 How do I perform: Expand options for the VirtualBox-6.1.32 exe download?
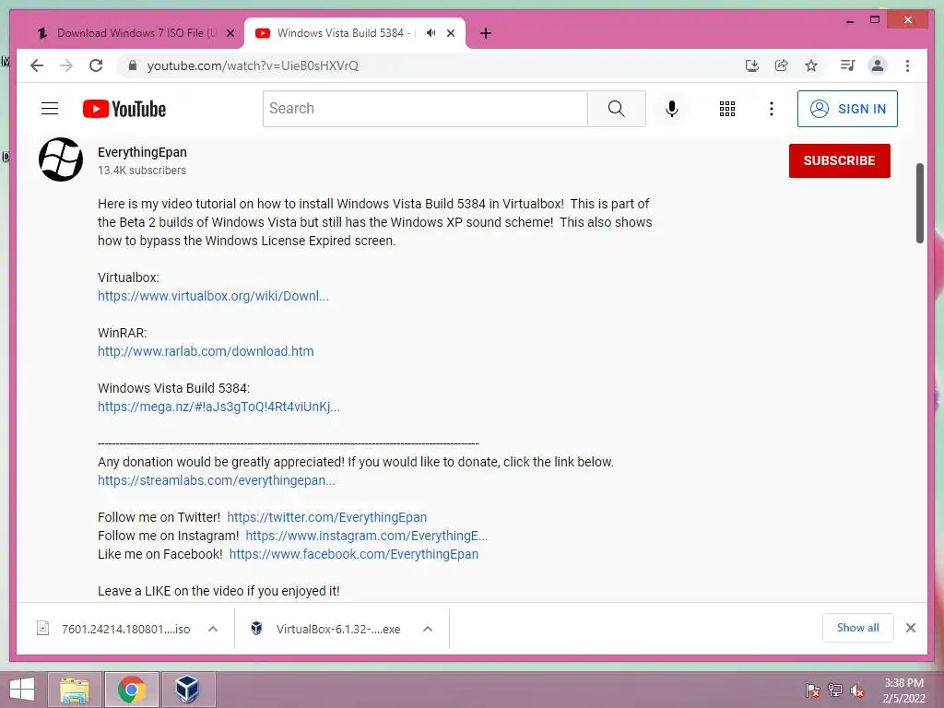[x=428, y=629]
